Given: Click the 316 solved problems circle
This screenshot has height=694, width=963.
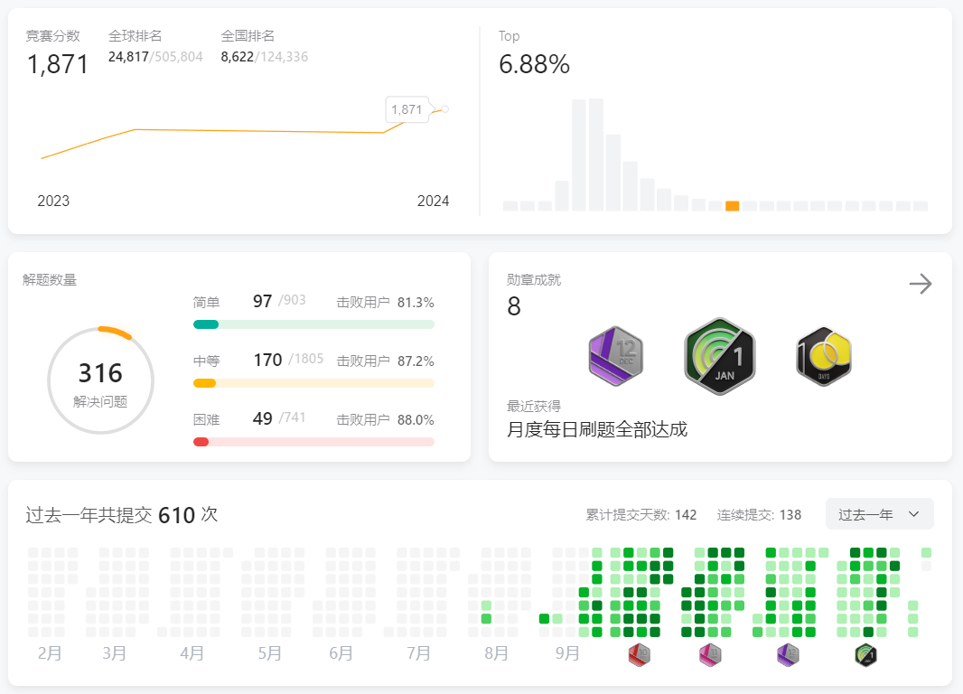Looking at the screenshot, I should point(100,380).
